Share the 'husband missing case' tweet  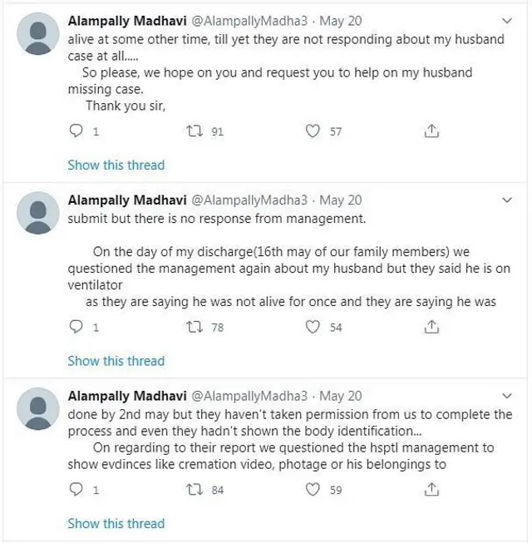pyautogui.click(x=431, y=131)
